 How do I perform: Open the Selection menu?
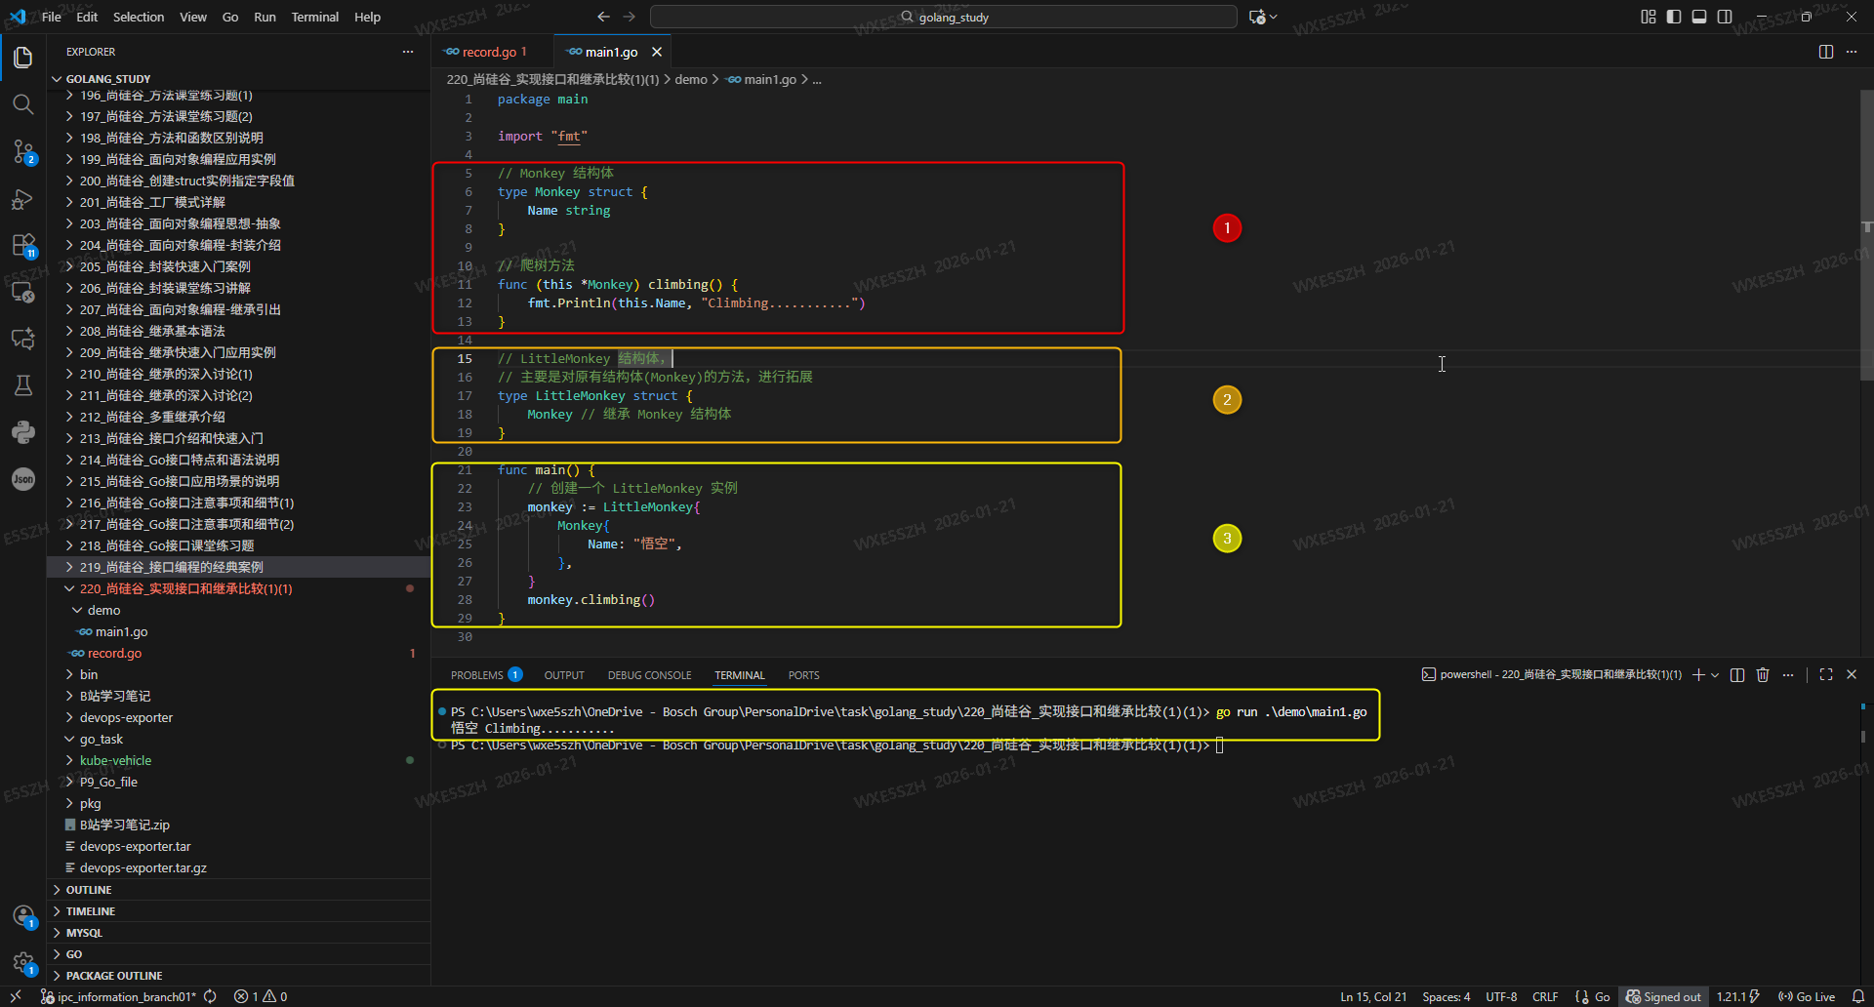pos(139,17)
